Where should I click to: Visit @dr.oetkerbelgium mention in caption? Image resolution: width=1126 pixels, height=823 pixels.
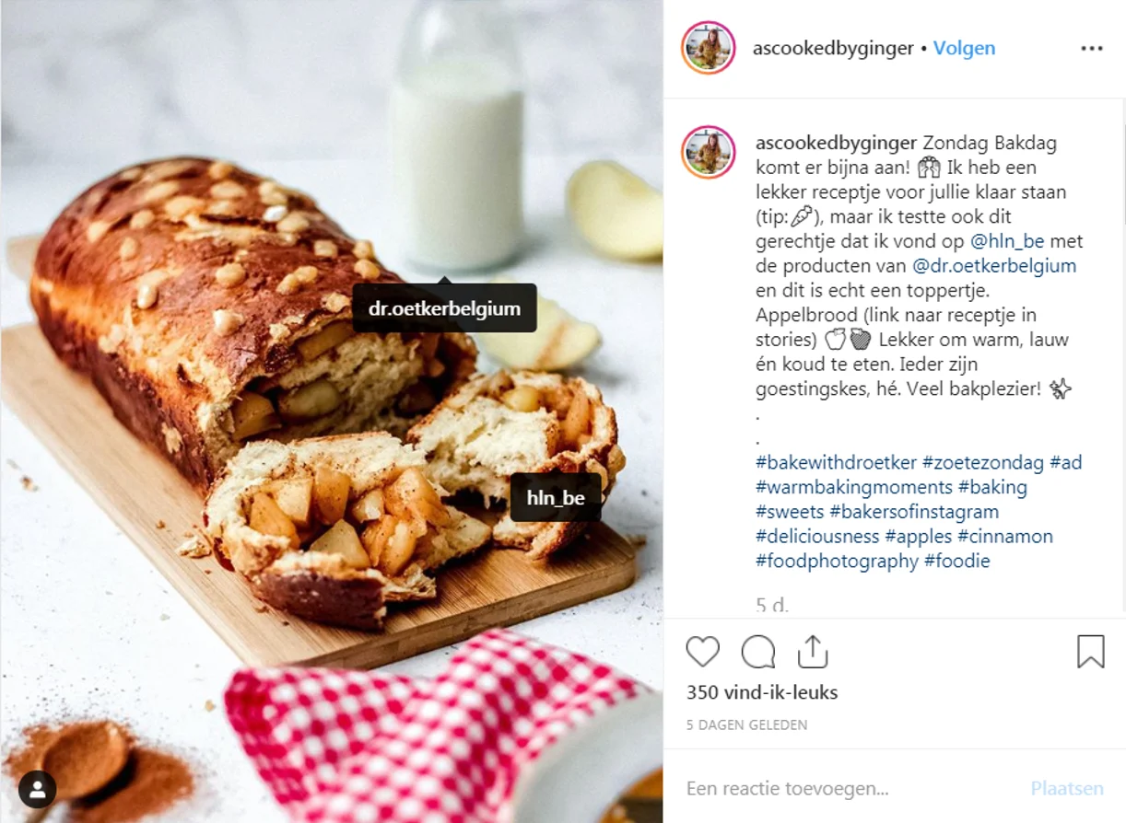(x=994, y=266)
